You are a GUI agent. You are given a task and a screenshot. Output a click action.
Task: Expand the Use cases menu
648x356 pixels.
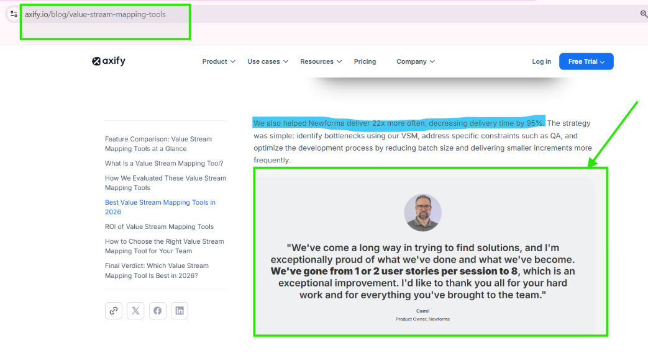pyautogui.click(x=268, y=61)
